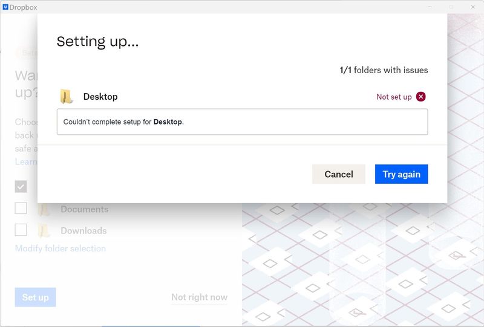The height and width of the screenshot is (327, 484).
Task: Click the Dropbox logo in the title bar
Action: 5,7
